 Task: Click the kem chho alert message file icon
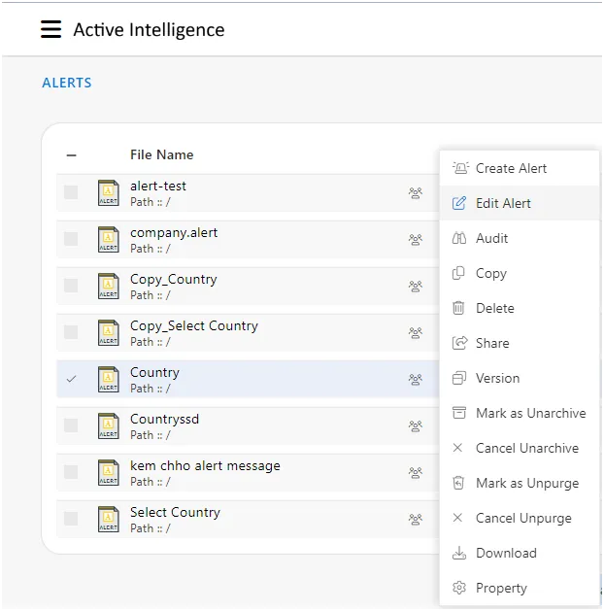[108, 472]
